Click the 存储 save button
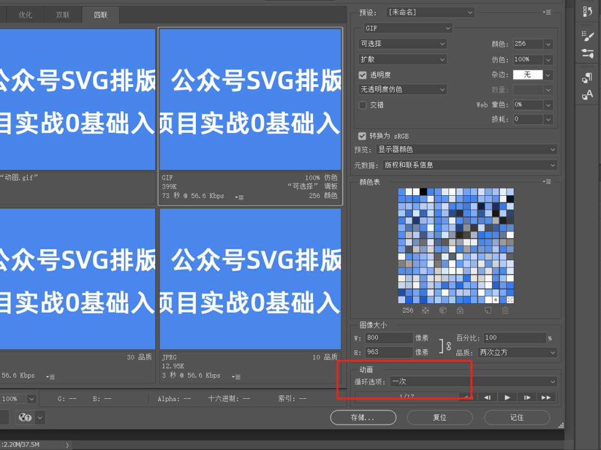The height and width of the screenshot is (450, 601). tap(363, 417)
